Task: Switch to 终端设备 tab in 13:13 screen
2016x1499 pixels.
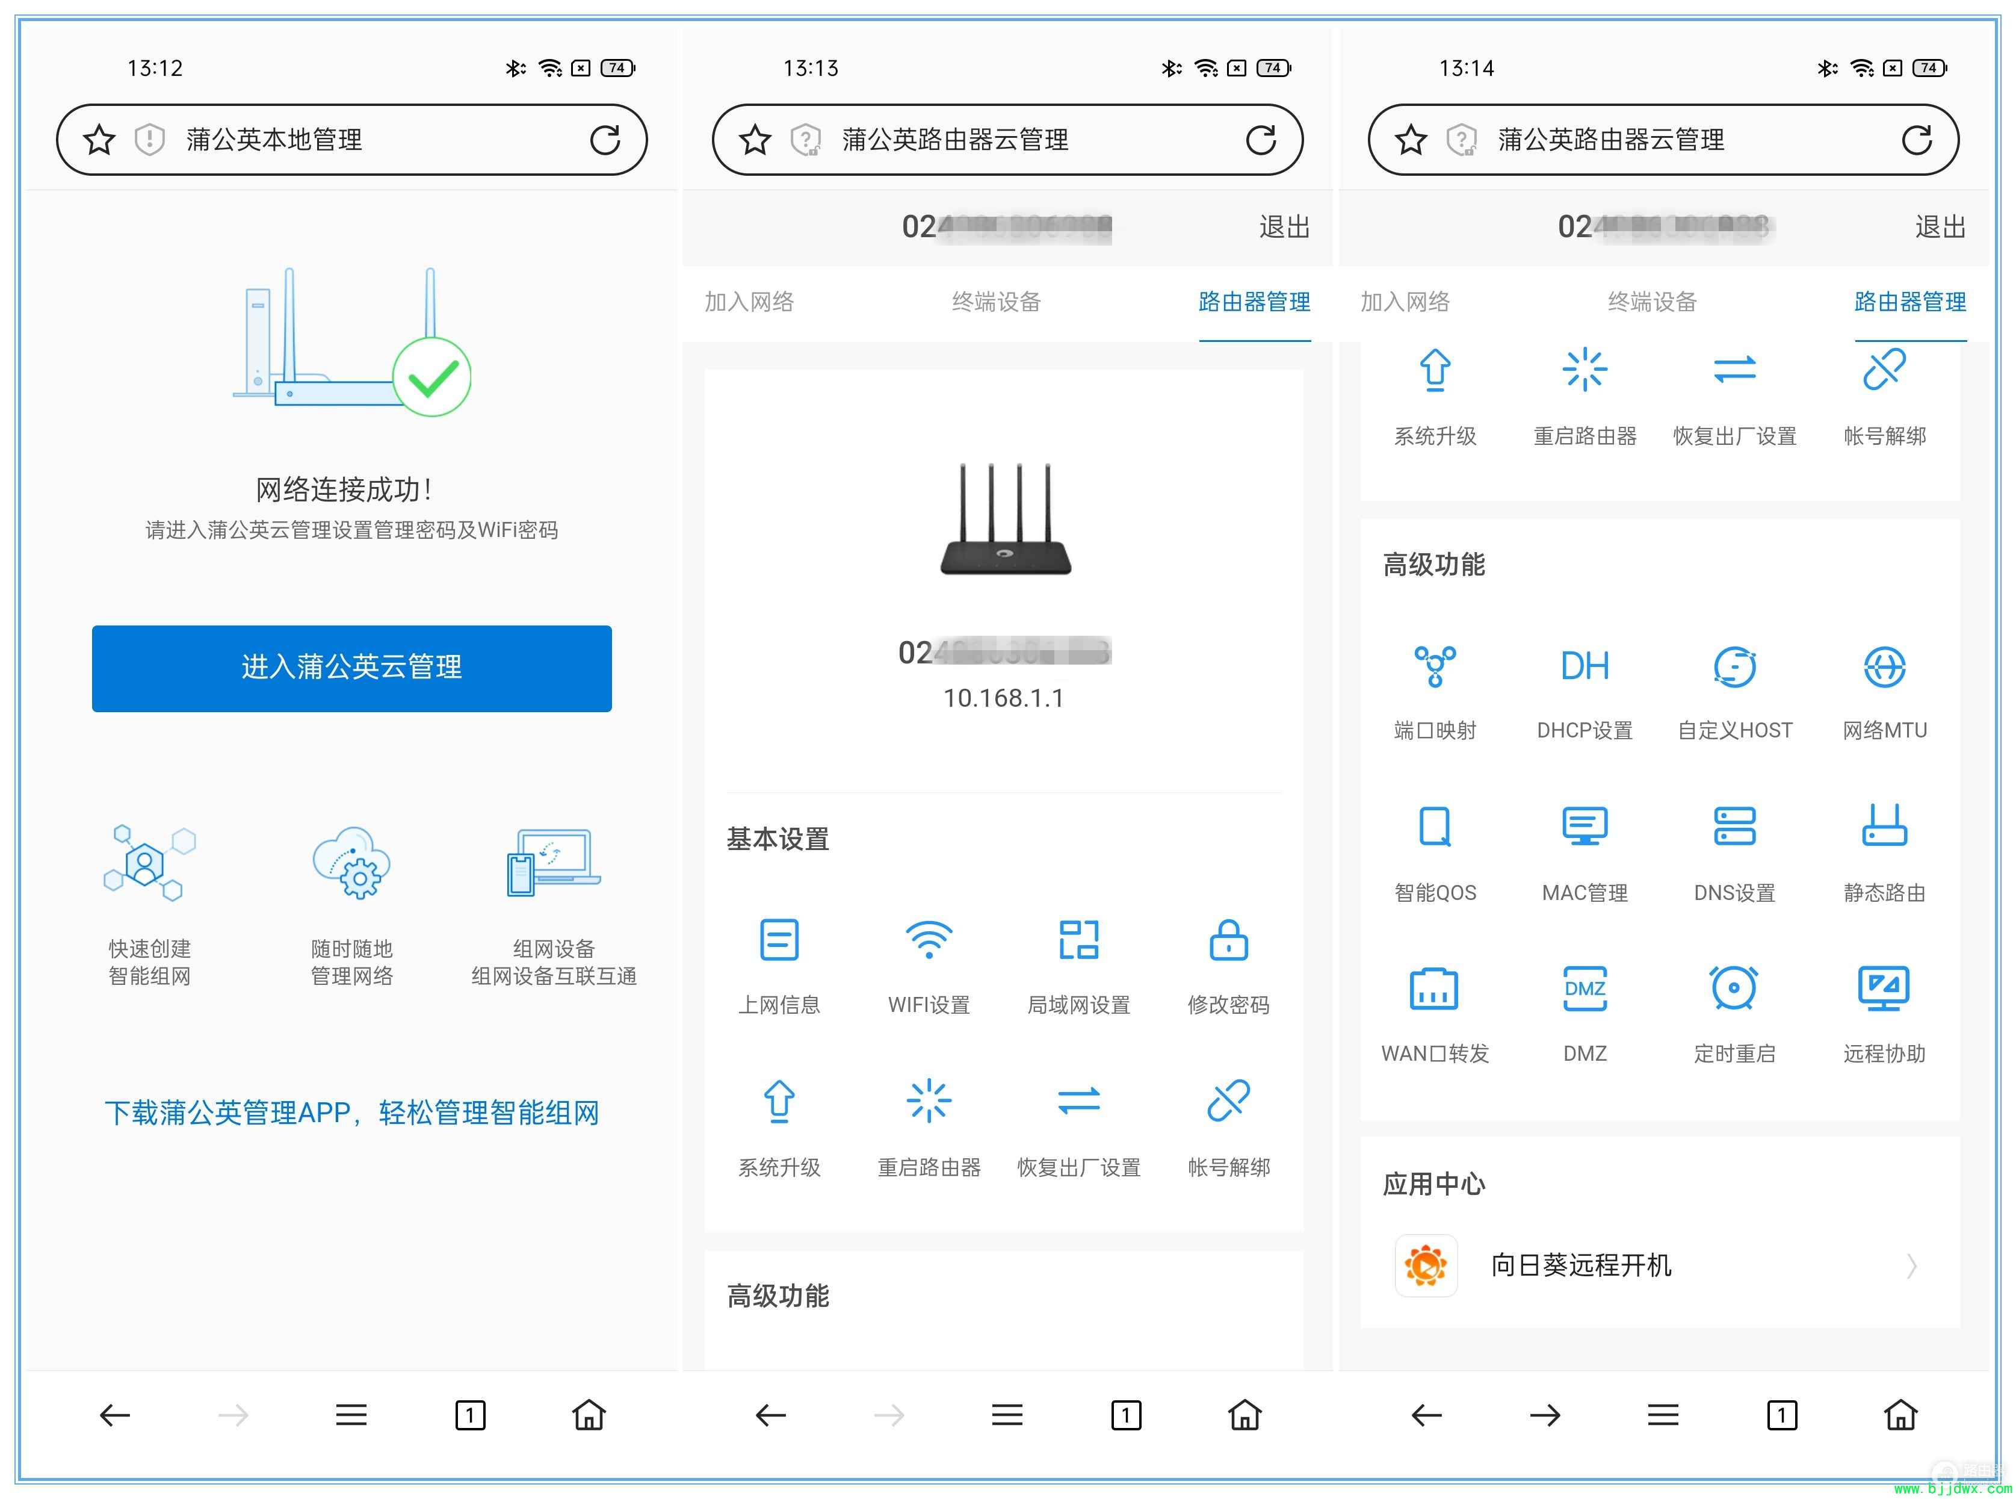Action: (996, 301)
